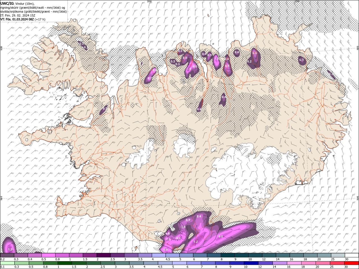Click the dark purple 0.2 swatch in top legend row
This screenshot has width=359, height=269.
click(7, 255)
